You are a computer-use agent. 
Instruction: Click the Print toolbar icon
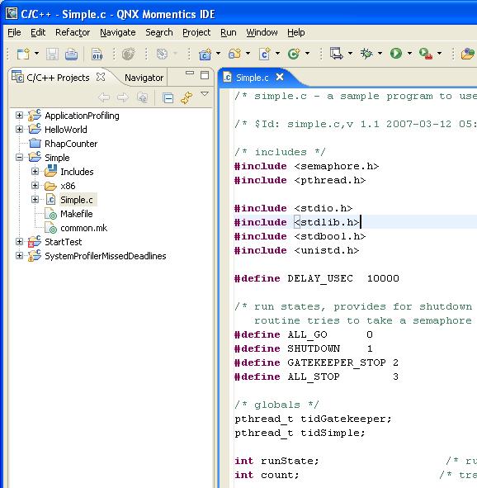click(71, 54)
